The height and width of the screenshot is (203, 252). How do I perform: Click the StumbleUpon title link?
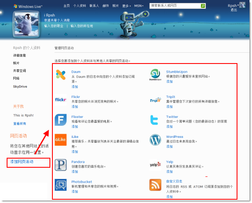pos(177,72)
